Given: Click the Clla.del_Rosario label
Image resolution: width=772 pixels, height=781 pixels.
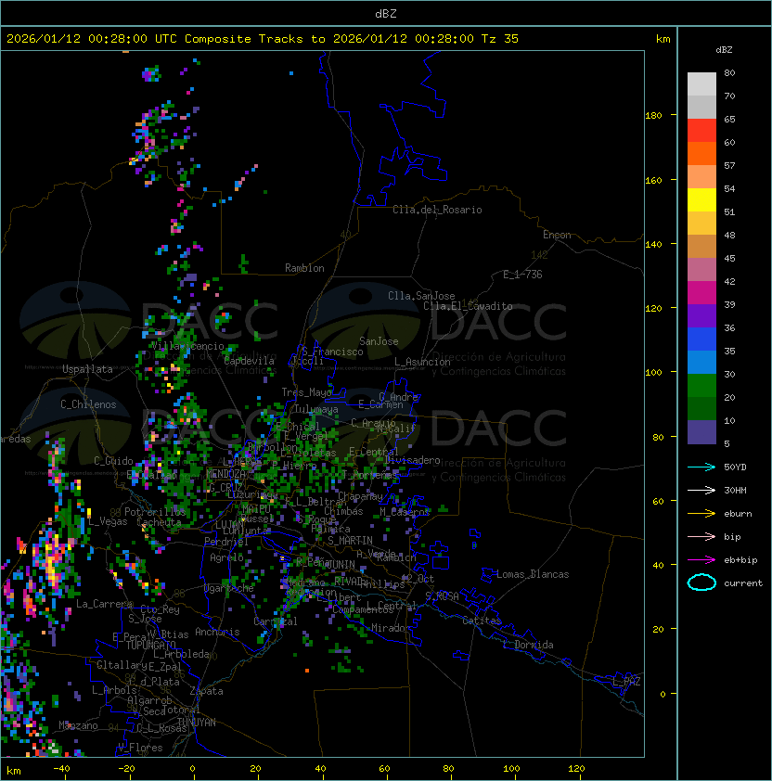Looking at the screenshot, I should pyautogui.click(x=437, y=210).
